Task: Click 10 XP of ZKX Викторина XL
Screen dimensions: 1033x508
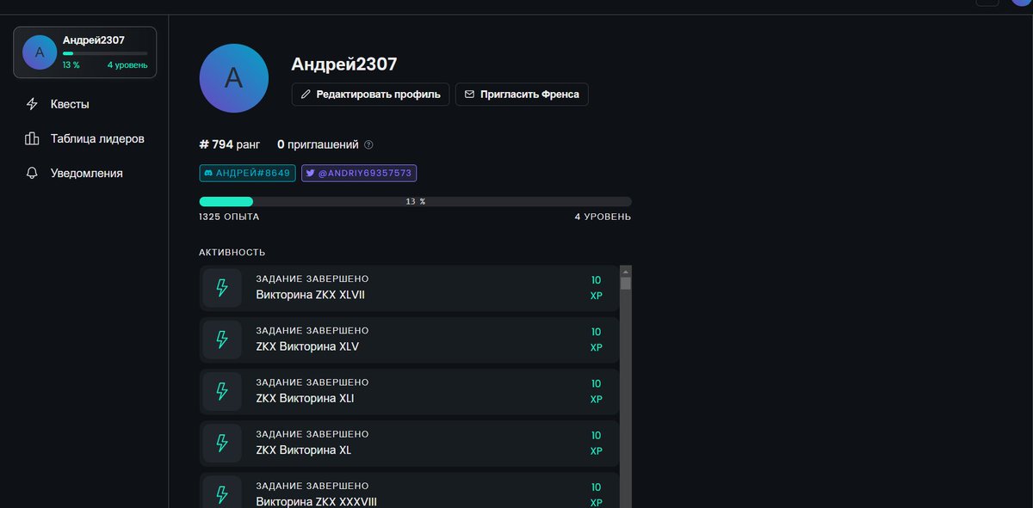Action: pos(596,443)
